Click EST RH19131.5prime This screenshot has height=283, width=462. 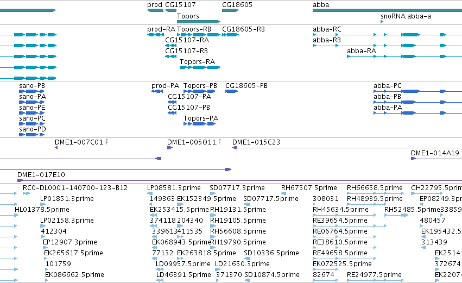213,216
